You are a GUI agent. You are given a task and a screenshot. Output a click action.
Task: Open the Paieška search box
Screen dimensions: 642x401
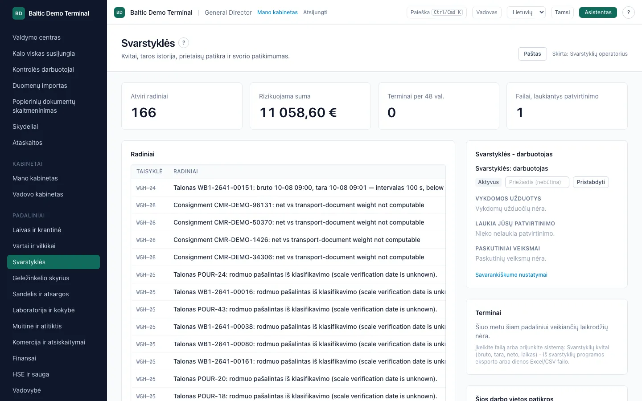pos(436,12)
